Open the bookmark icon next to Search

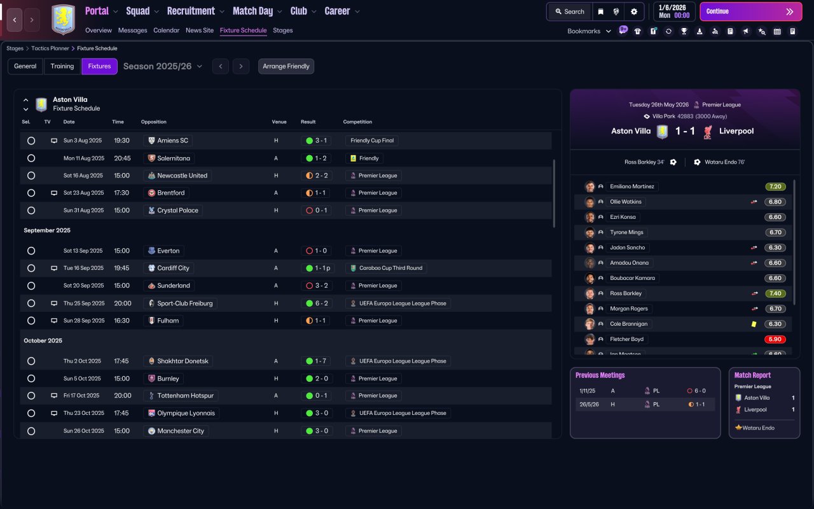coord(601,11)
